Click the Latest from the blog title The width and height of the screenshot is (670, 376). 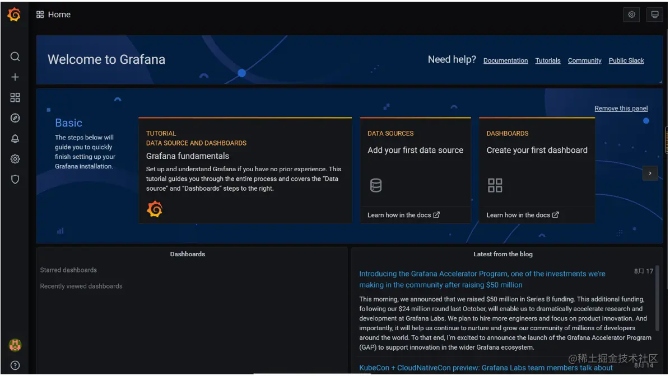pyautogui.click(x=503, y=255)
